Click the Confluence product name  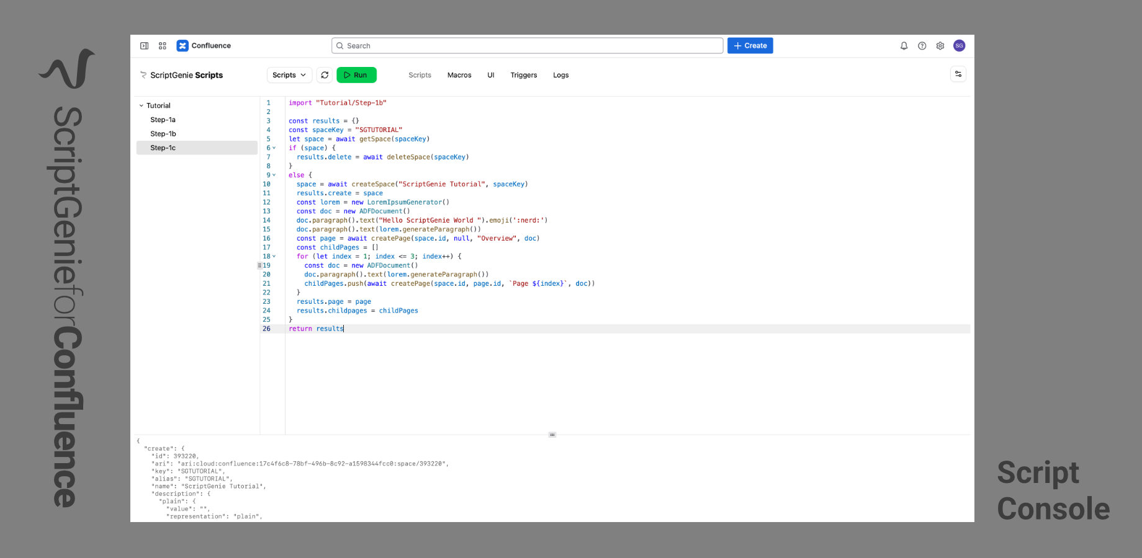[211, 46]
